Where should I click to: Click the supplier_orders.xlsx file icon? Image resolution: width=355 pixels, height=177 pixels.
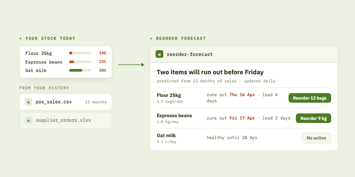coord(28,120)
